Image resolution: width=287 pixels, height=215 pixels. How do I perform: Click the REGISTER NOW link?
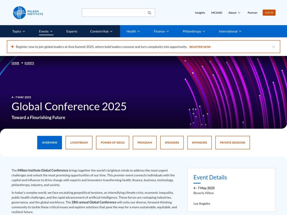[200, 47]
